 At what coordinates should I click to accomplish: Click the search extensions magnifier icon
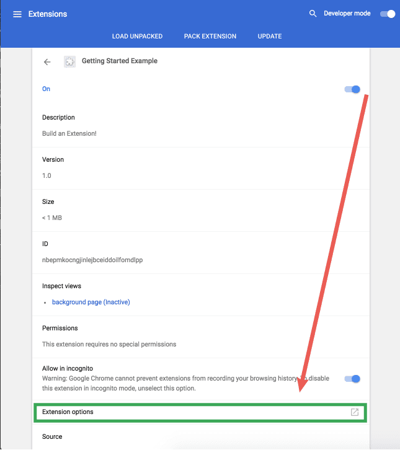pyautogui.click(x=313, y=14)
